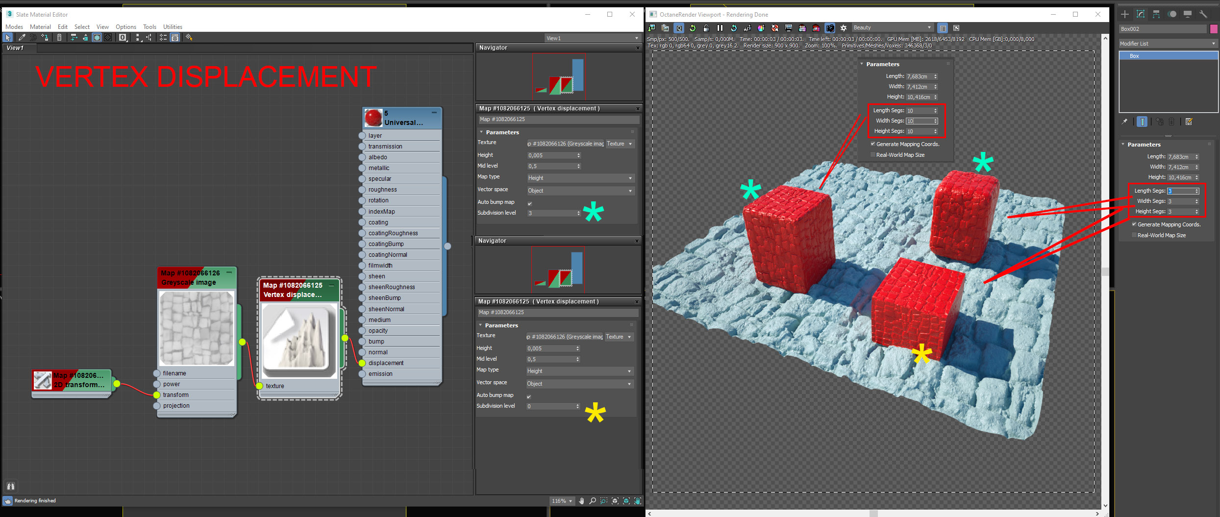The height and width of the screenshot is (517, 1220).
Task: Click the Greyscale image node preview thumbnail
Action: click(197, 328)
